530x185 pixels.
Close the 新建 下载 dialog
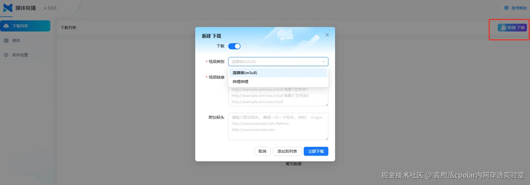(327, 35)
